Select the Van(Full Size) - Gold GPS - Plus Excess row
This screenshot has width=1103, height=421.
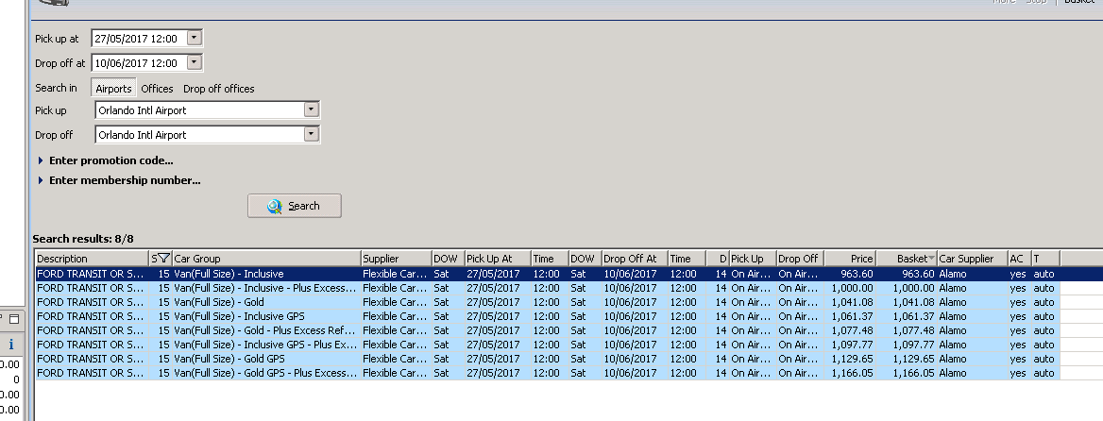click(548, 373)
